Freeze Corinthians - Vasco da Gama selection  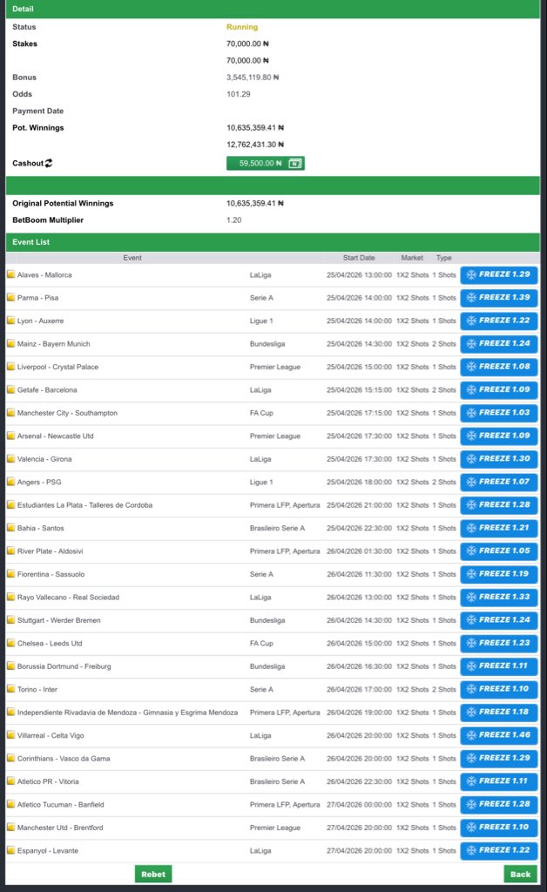click(x=499, y=759)
